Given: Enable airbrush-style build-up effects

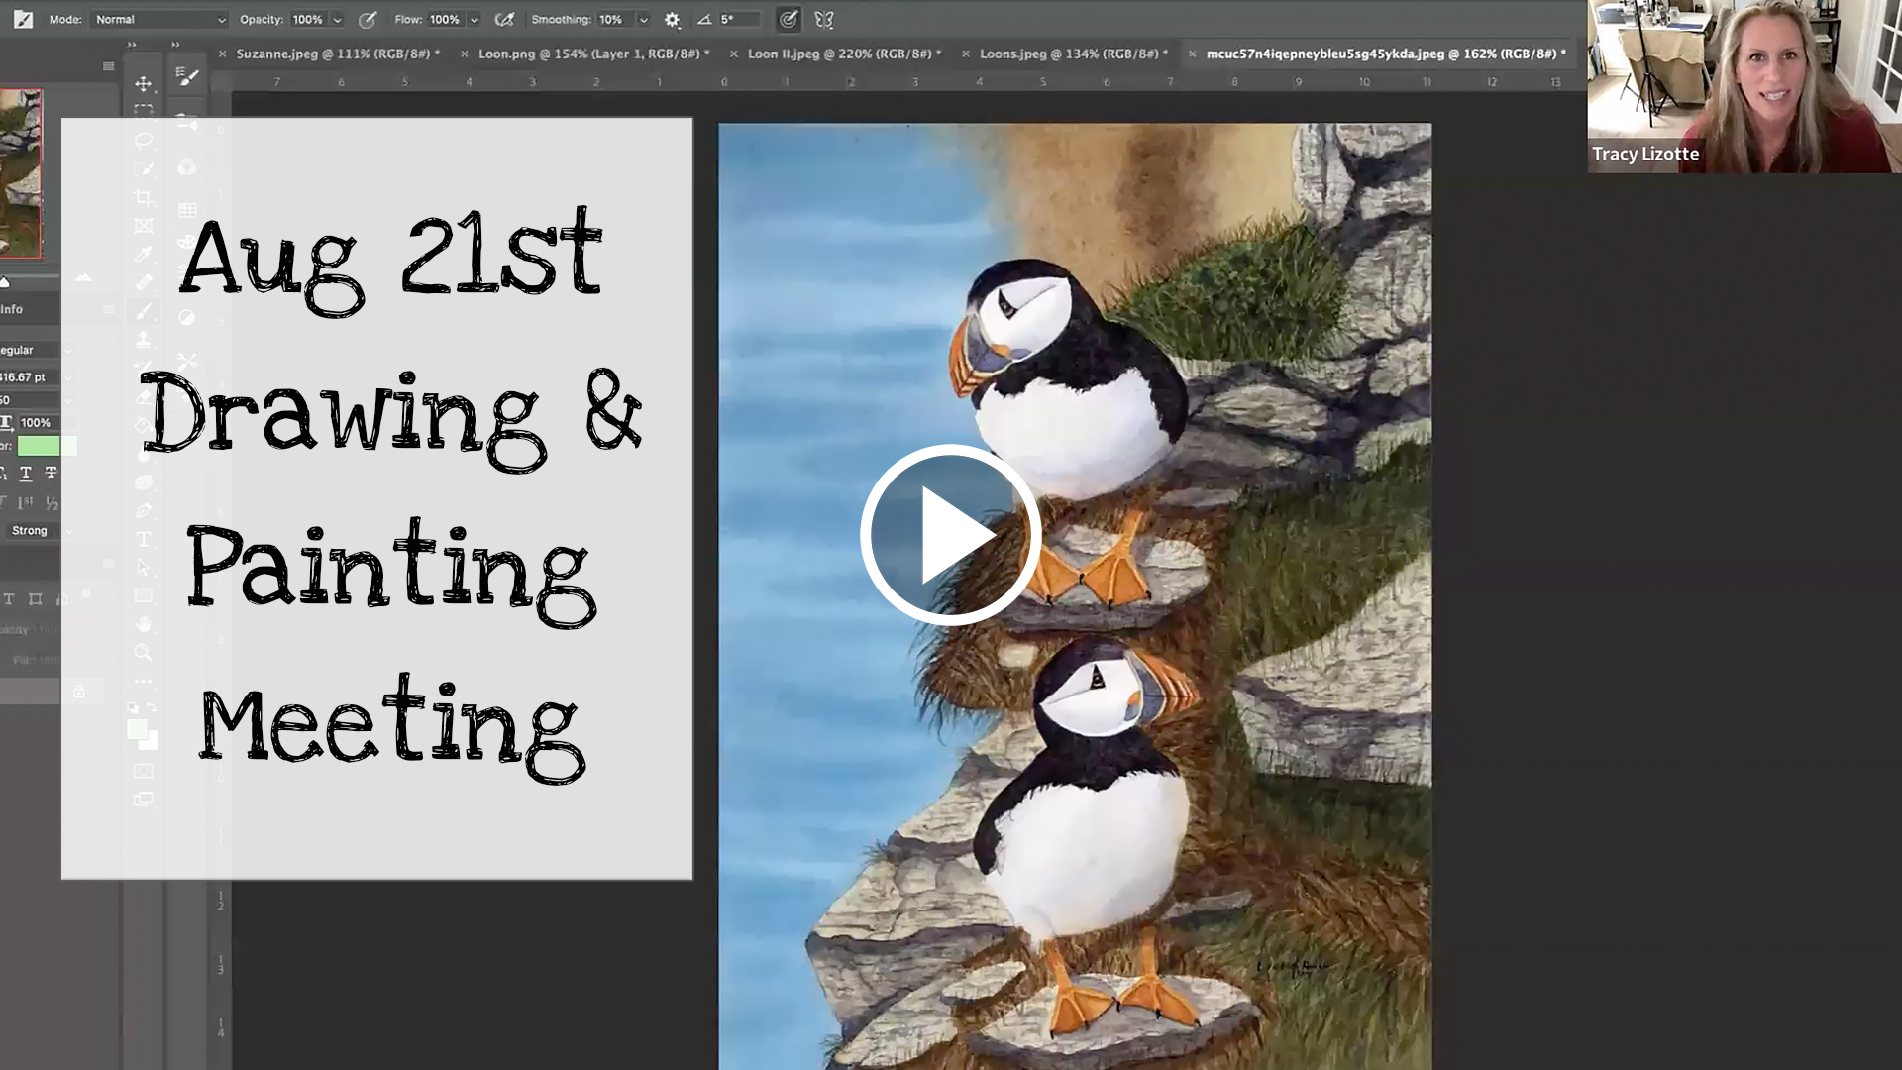Looking at the screenshot, I should tap(504, 19).
